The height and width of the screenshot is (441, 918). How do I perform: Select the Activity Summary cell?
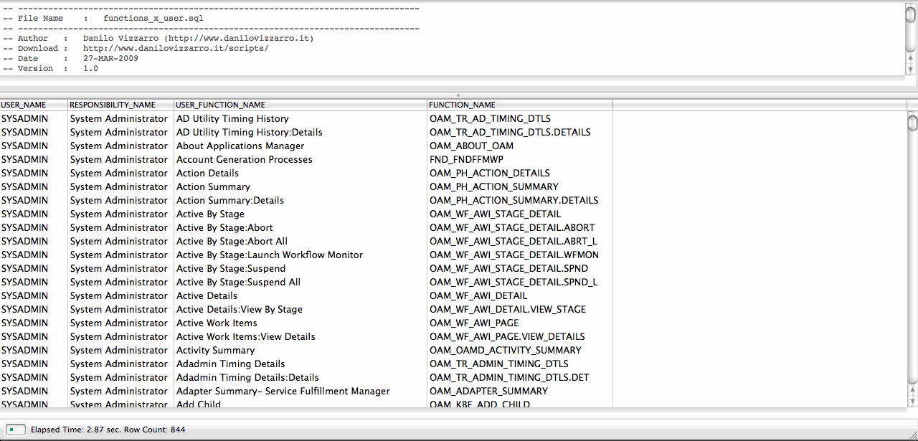coord(301,350)
